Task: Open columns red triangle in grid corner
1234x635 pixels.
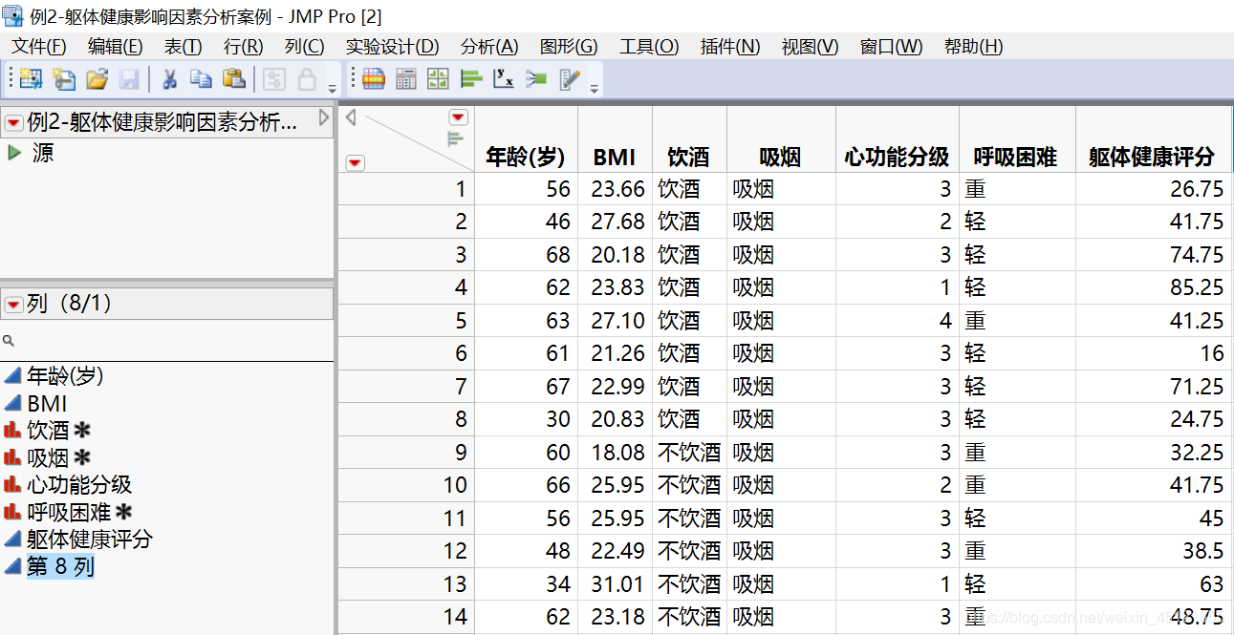Action: pyautogui.click(x=459, y=117)
